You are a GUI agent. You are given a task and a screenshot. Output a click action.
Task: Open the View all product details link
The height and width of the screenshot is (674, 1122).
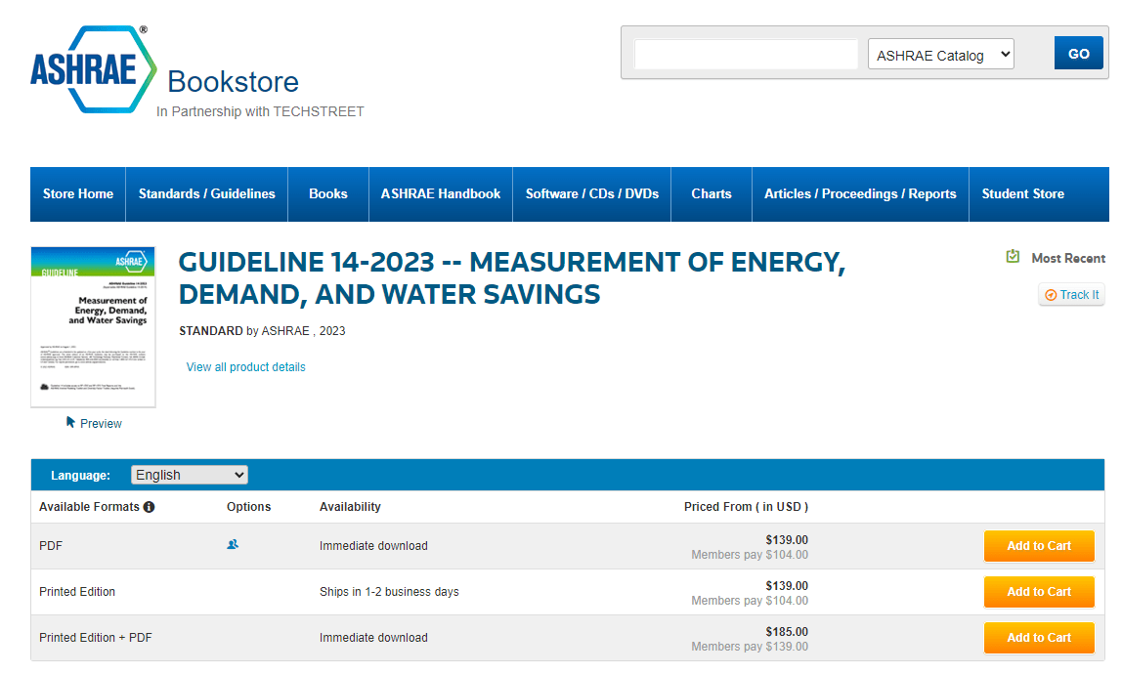(x=245, y=366)
